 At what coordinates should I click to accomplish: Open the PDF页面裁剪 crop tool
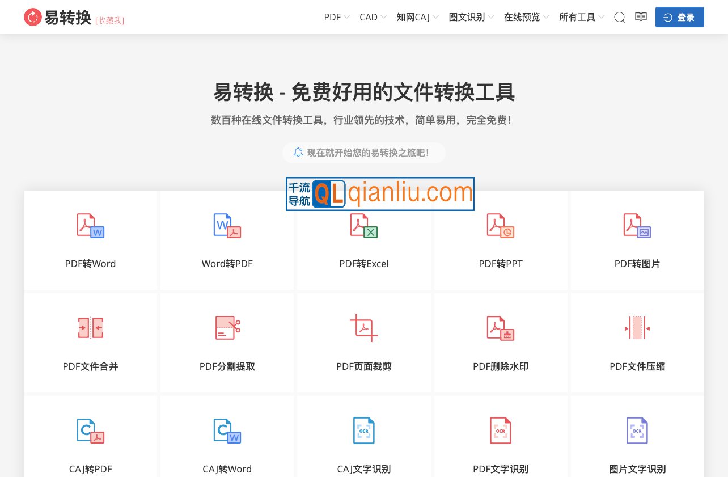tap(364, 343)
